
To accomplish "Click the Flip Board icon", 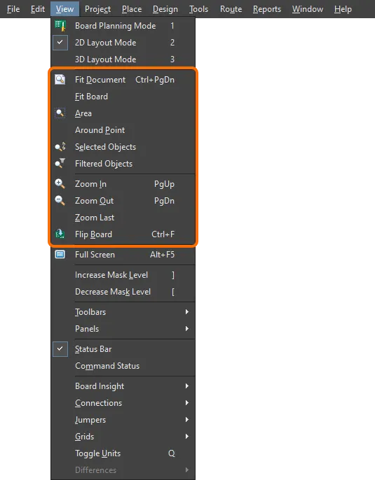I will [60, 234].
